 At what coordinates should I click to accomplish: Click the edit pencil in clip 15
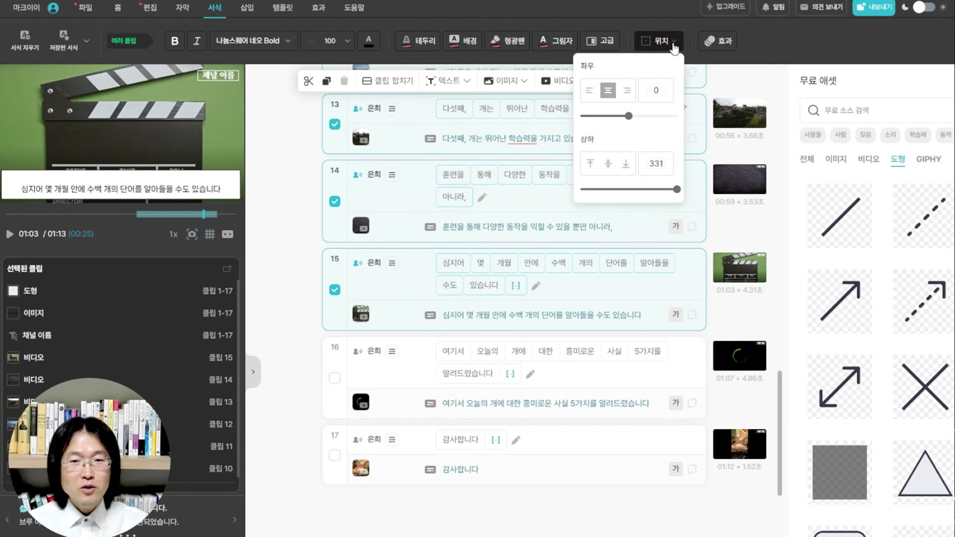click(536, 286)
